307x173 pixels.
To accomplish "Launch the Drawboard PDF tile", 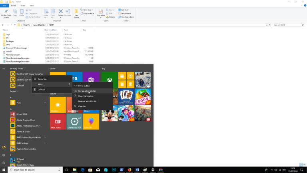I will click(x=74, y=121).
